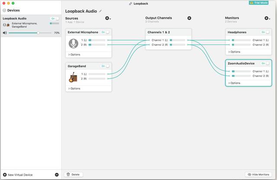Open the add Monitors plus menu

[x=267, y=18]
